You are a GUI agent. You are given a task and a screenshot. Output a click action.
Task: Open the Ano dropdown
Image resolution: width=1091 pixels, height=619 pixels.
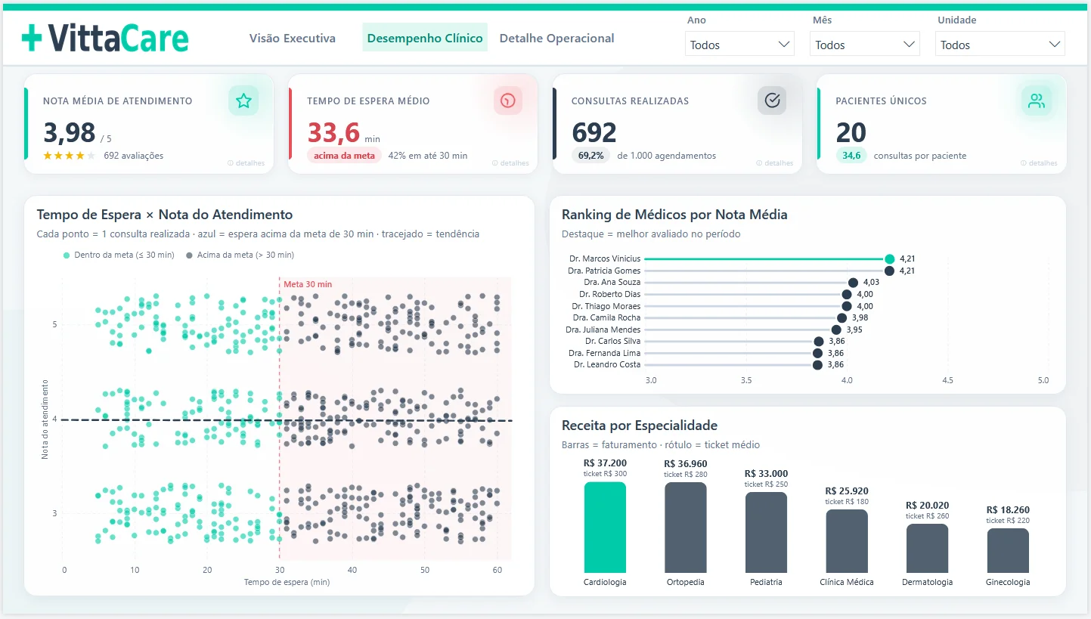click(739, 45)
